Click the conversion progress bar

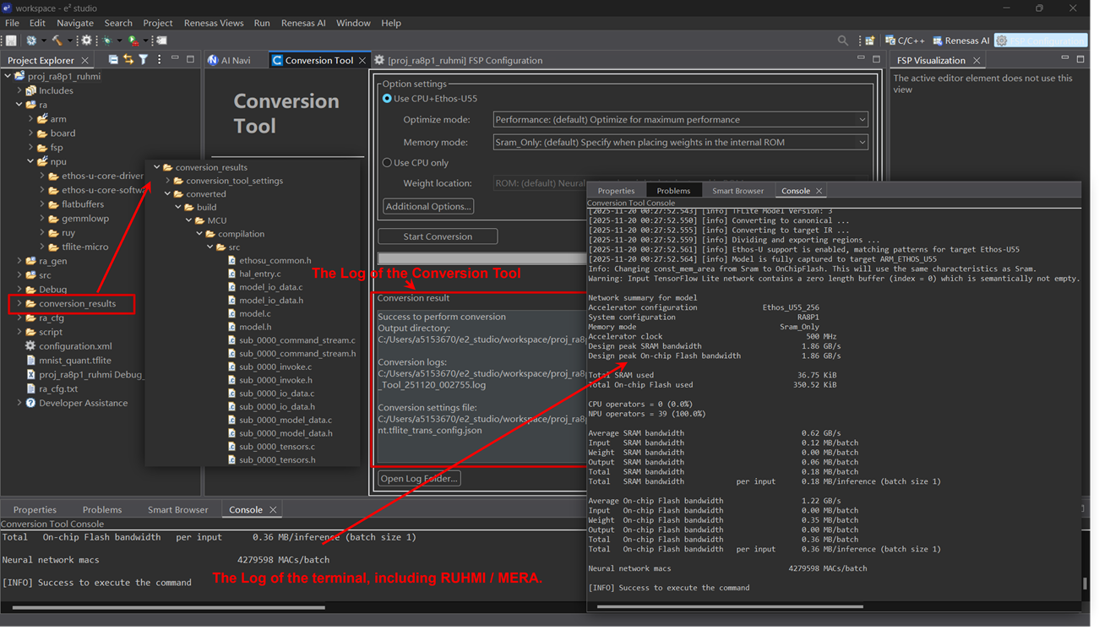click(x=482, y=258)
